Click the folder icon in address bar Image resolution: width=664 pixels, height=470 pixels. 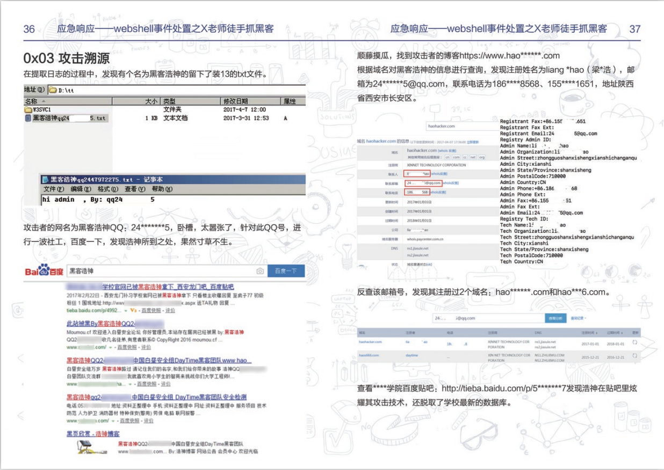point(53,90)
